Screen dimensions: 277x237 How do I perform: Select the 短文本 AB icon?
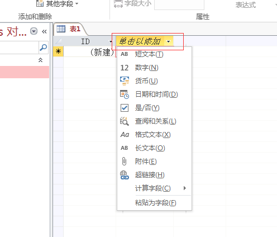[x=125, y=54]
